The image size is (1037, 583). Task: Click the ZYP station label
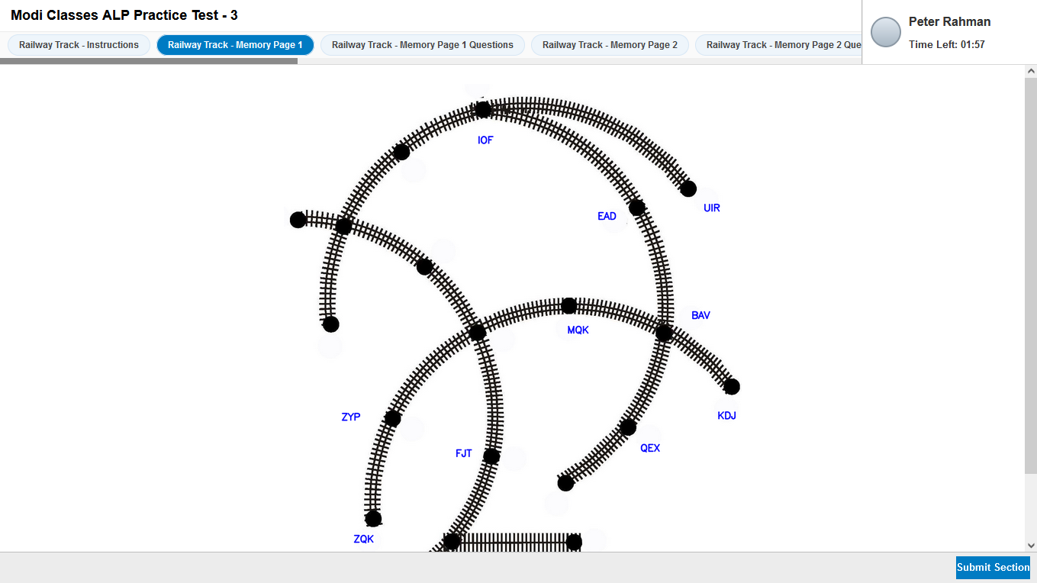pos(351,417)
